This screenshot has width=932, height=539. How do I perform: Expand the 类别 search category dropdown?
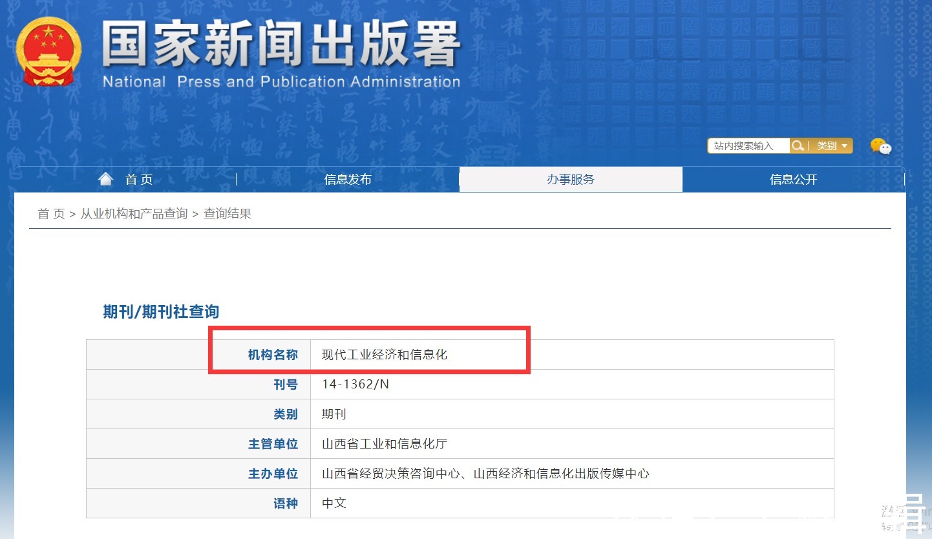(x=831, y=146)
